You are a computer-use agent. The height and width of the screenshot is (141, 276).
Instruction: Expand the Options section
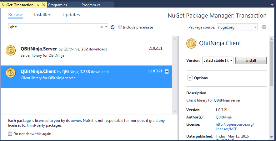190,78
